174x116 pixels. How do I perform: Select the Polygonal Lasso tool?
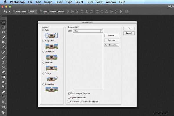tap(3, 32)
